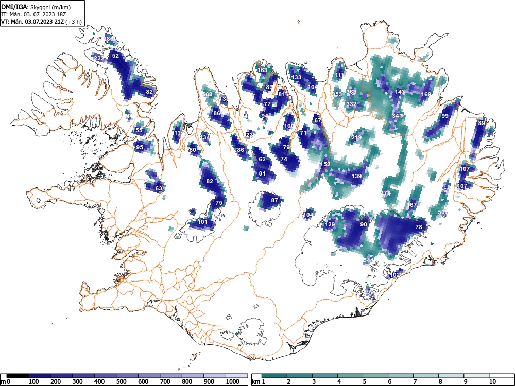Click visibility value '101' on the map
This screenshot has width=515, height=386.
(202, 222)
